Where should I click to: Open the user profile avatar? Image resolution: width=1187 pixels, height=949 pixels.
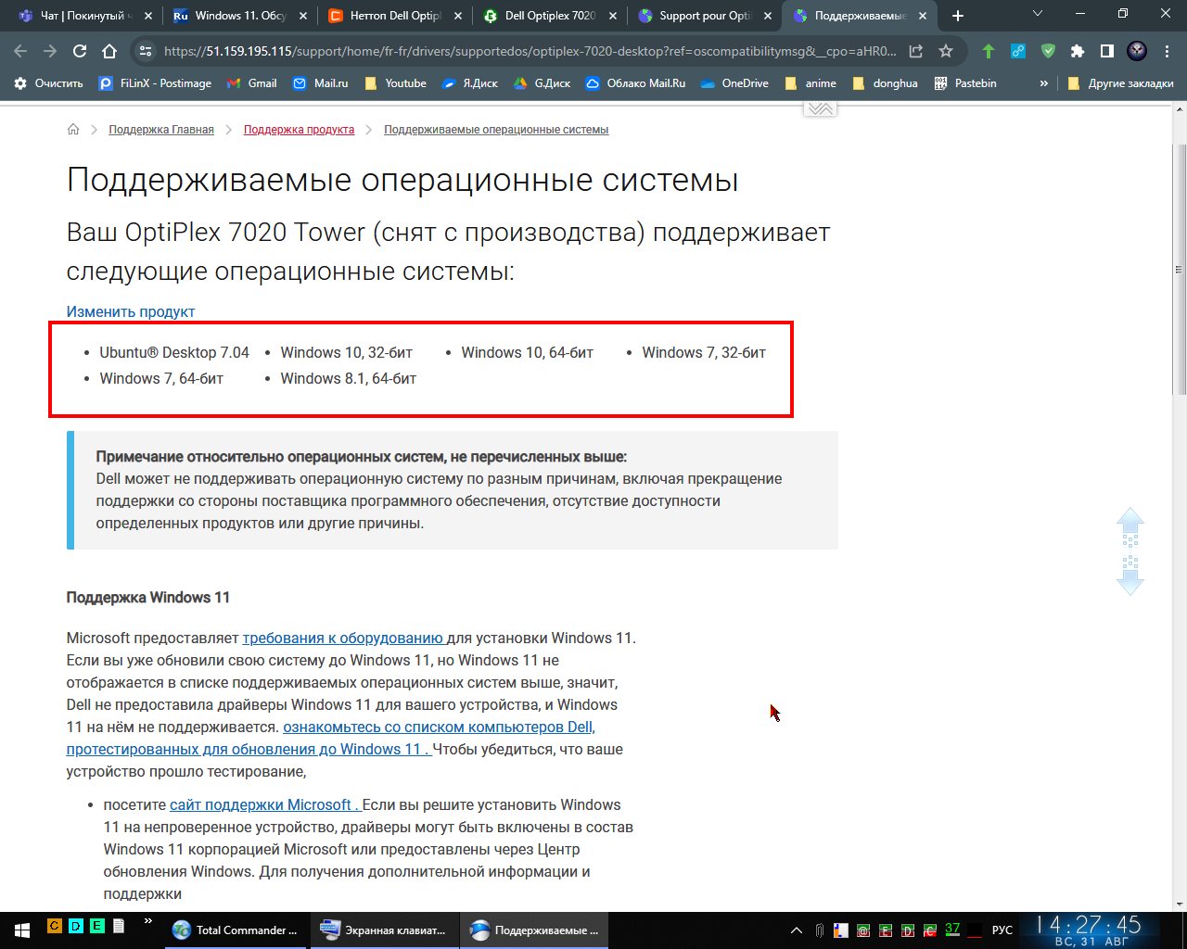(1137, 52)
